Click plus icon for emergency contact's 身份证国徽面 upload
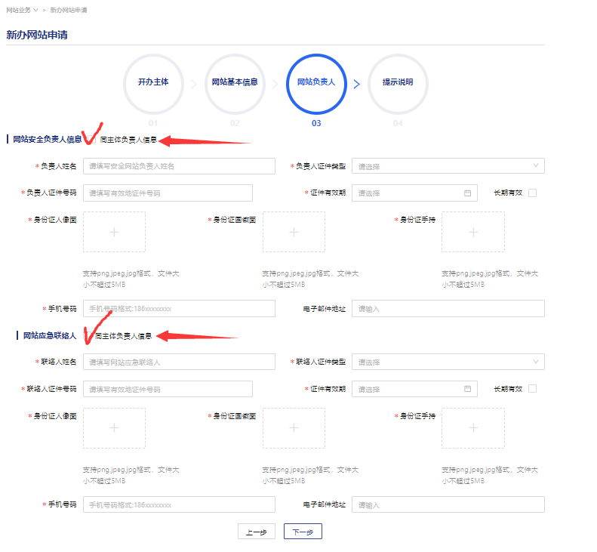 click(x=294, y=428)
